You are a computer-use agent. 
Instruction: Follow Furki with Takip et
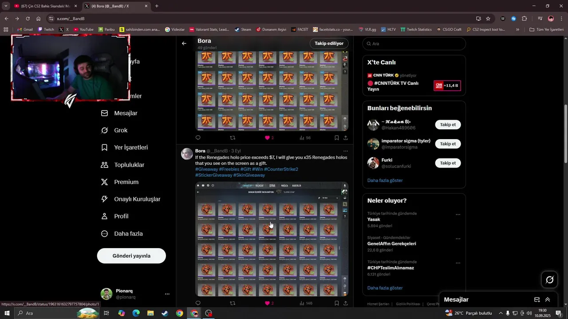(x=448, y=163)
